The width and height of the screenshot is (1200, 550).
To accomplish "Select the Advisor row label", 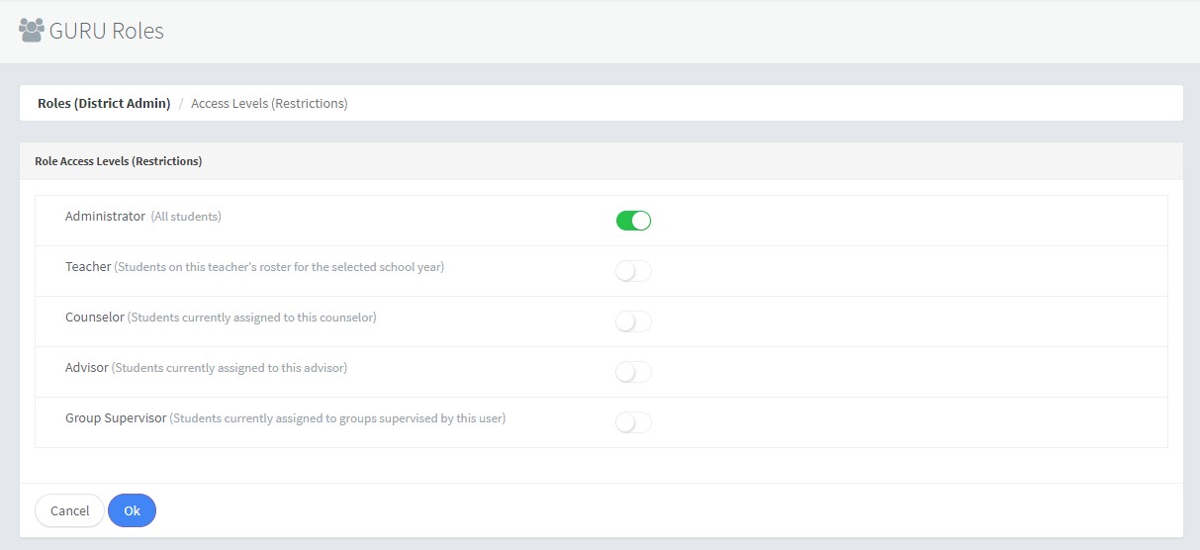I will click(x=87, y=368).
